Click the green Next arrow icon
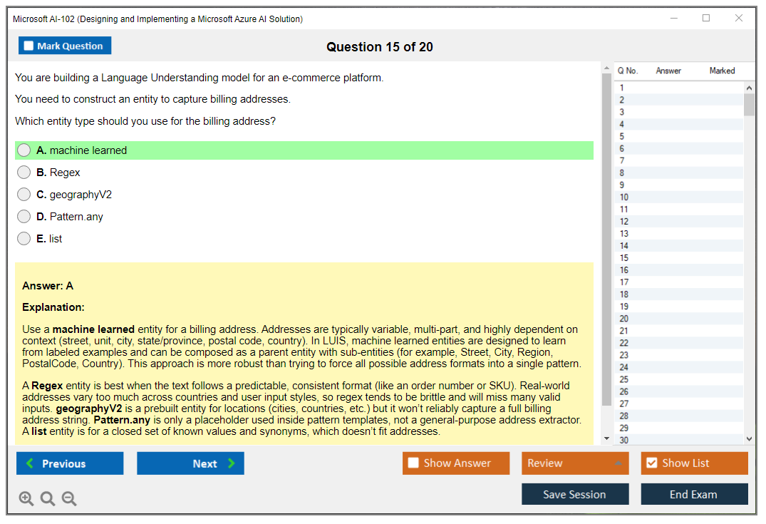Image resolution: width=766 pixels, height=524 pixels. (x=232, y=463)
